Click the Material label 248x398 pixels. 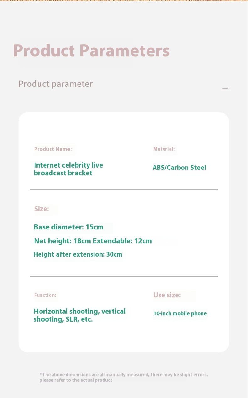164,149
